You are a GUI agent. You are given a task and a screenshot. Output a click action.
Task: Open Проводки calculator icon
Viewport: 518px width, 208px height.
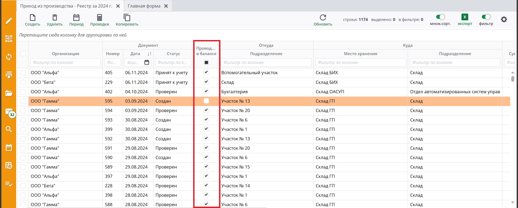coord(100,18)
